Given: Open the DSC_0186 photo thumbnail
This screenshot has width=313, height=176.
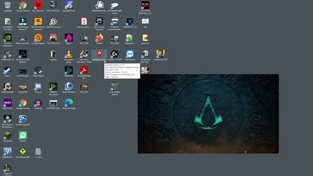Looking at the screenshot, I should 84,39.
